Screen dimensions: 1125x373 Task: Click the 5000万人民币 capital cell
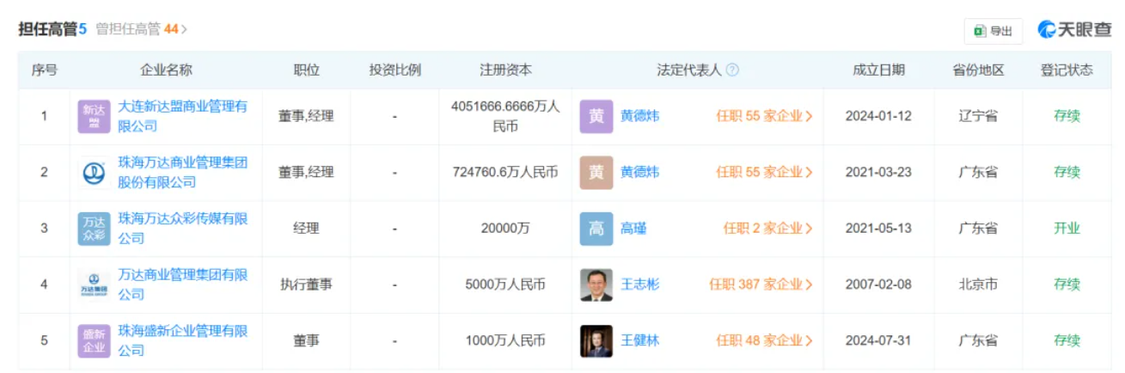(505, 284)
